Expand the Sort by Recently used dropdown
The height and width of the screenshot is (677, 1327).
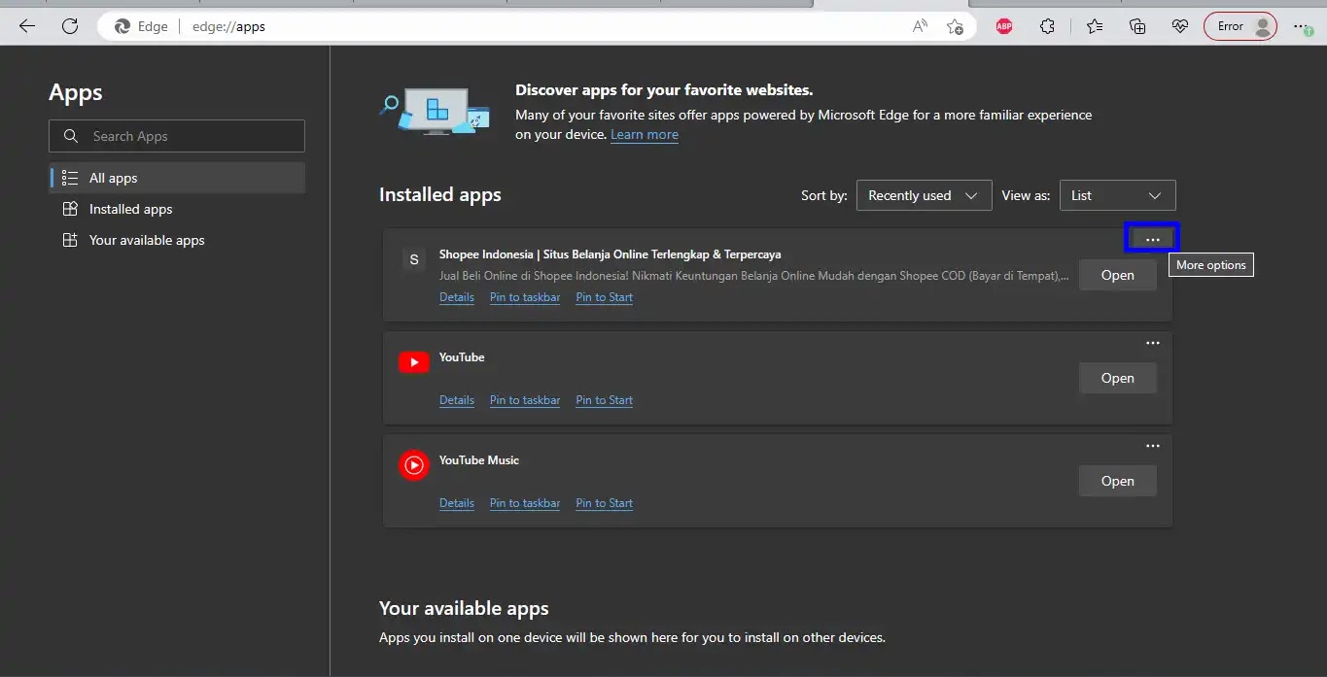tap(924, 195)
